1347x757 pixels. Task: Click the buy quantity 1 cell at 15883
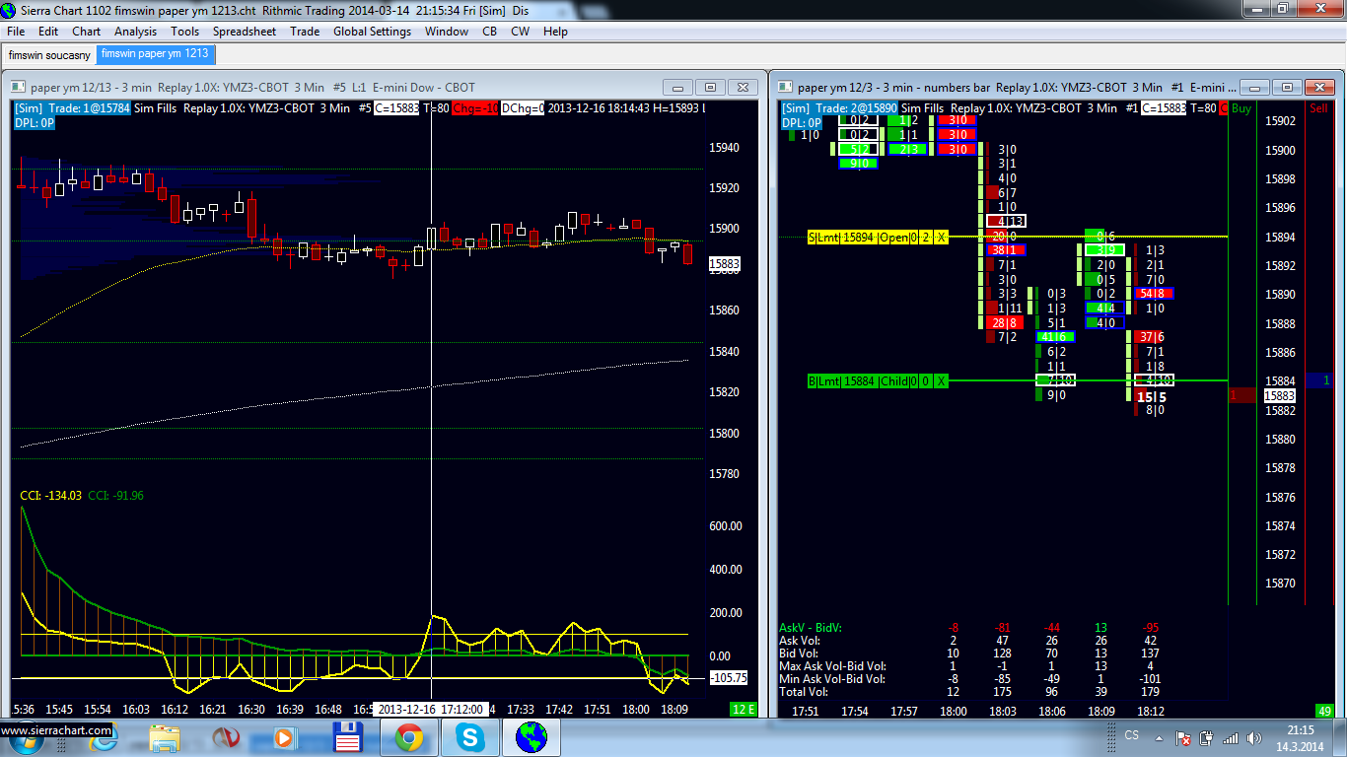(1241, 395)
